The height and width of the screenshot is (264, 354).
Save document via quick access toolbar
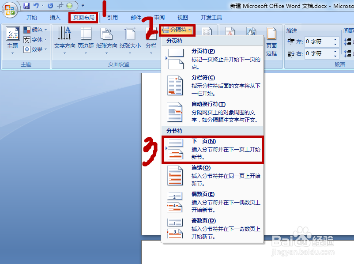pyautogui.click(x=26, y=6)
